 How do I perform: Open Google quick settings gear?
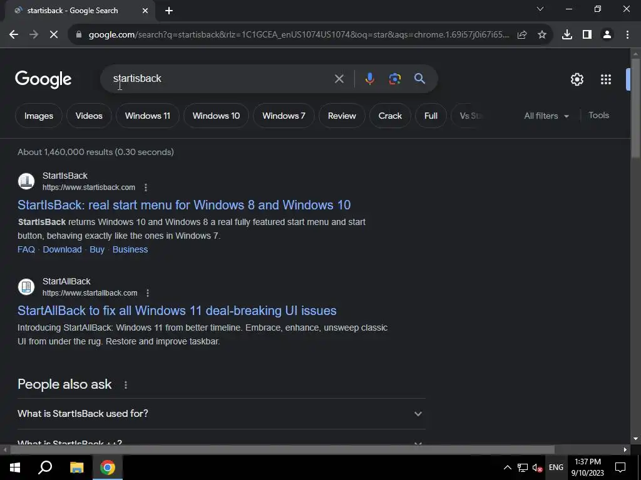577,79
